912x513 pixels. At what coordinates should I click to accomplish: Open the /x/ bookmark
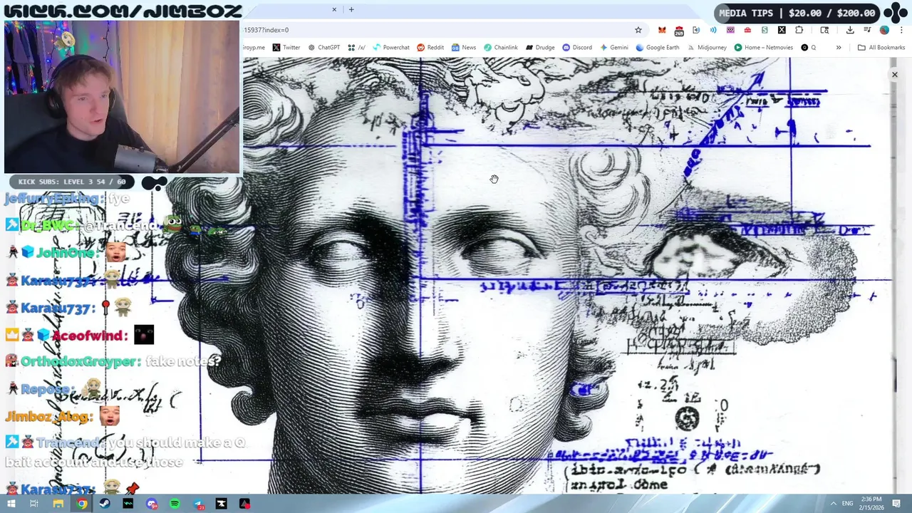pos(356,48)
